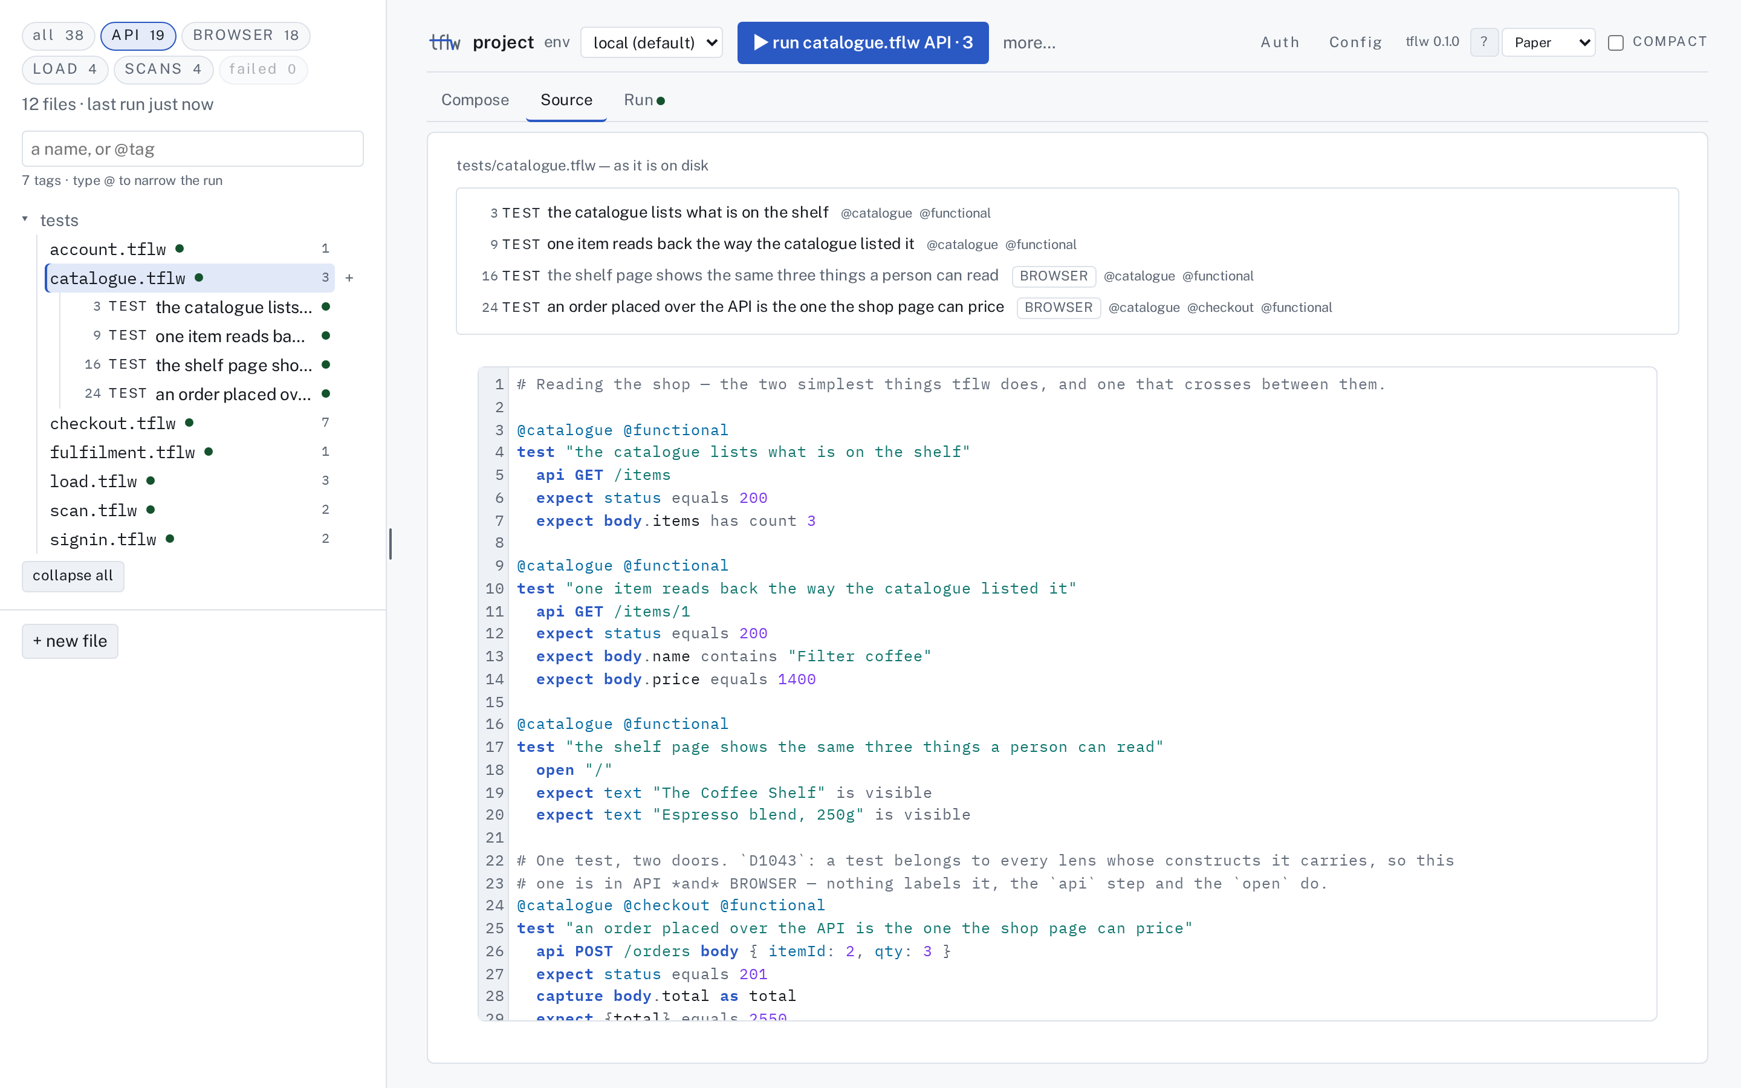Toggle the COMPACT checkbox
Viewport: 1741px width, 1088px height.
(x=1615, y=42)
